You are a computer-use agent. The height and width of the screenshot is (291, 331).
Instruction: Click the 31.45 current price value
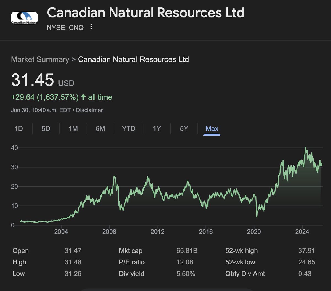coord(32,80)
